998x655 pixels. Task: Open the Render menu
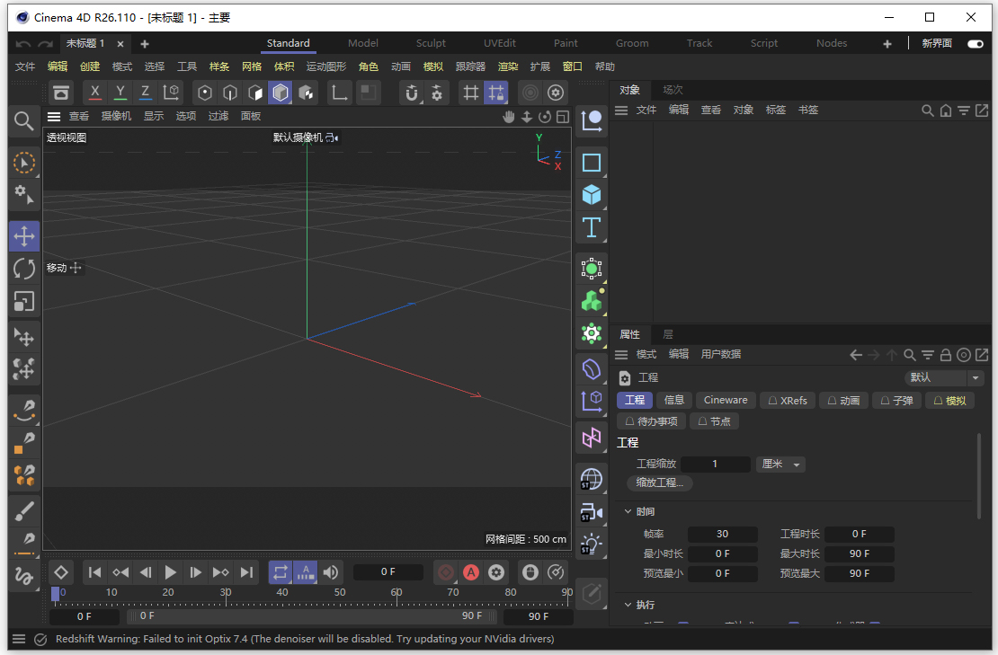click(508, 66)
